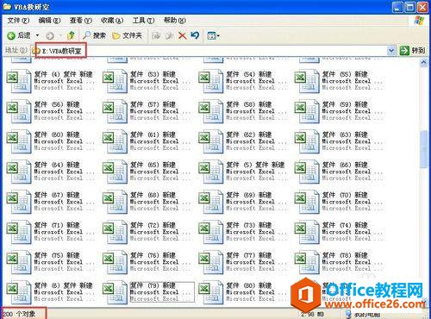Click file name 复件 (76) 新建

point(153,255)
